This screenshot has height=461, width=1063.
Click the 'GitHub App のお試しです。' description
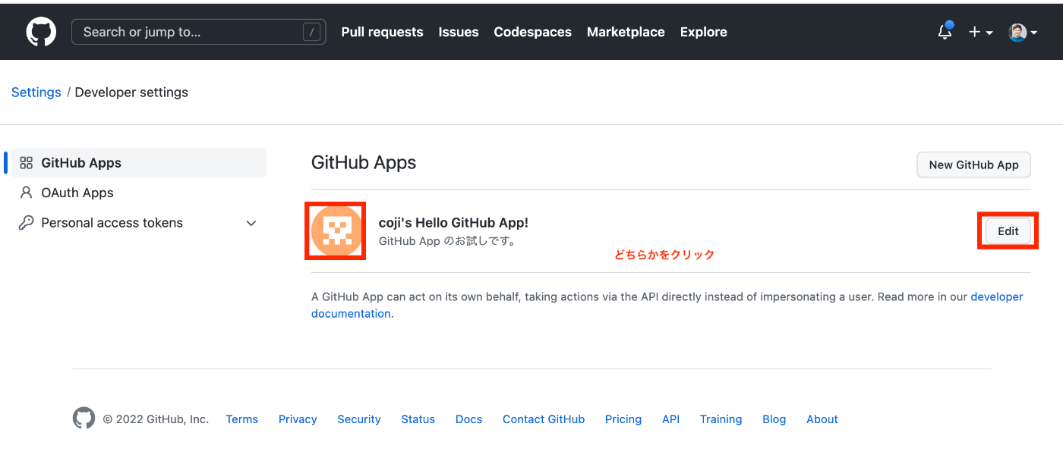[447, 242]
